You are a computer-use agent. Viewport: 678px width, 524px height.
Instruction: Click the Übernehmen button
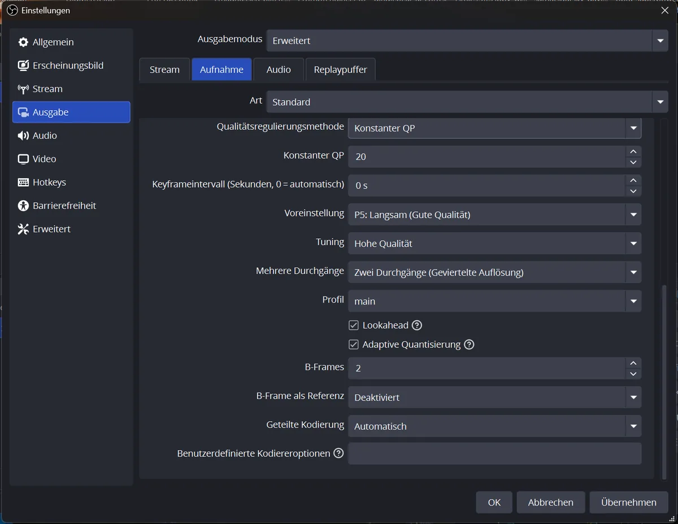(629, 503)
